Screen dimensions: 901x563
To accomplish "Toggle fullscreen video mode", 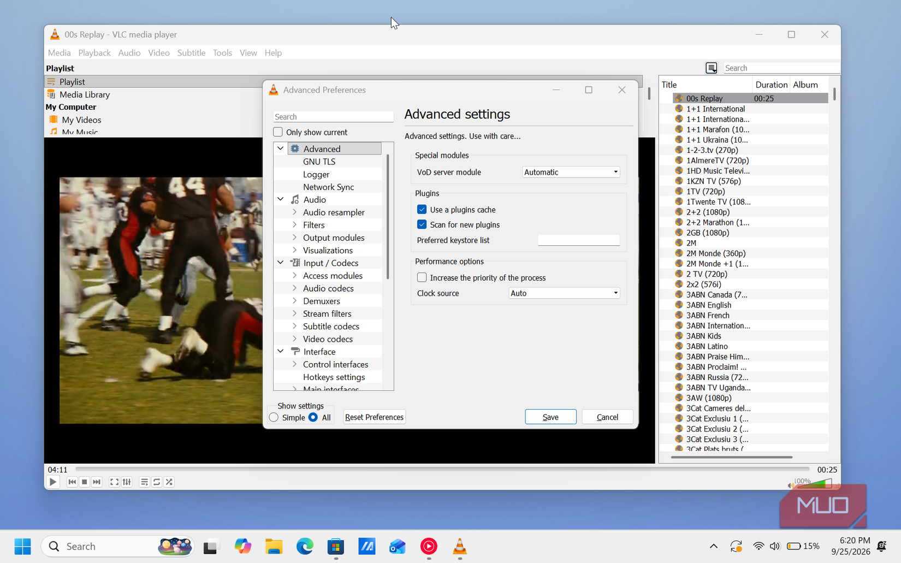I will (114, 482).
